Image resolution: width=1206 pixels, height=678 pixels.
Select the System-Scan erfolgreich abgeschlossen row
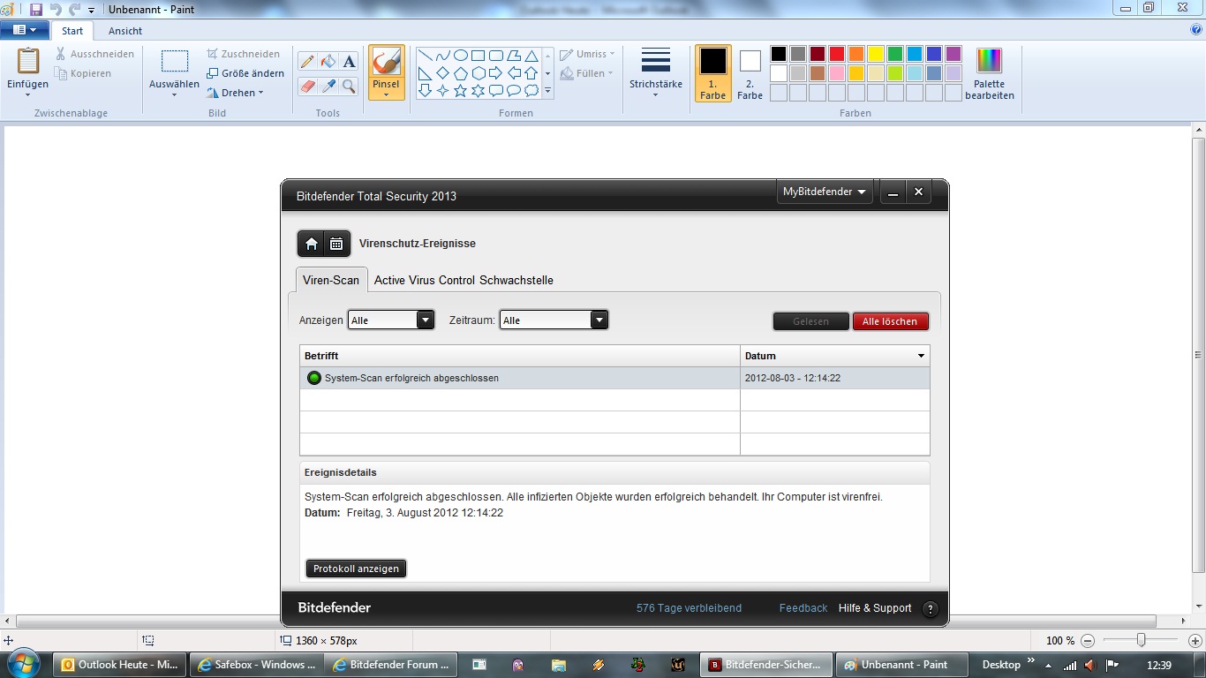point(614,378)
